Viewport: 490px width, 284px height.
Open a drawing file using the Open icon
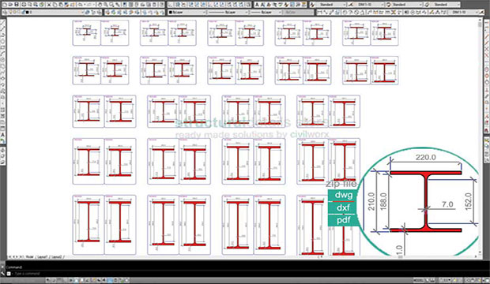(10, 5)
